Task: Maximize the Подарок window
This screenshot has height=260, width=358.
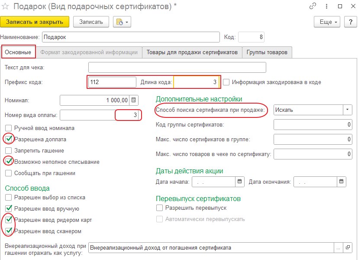Action: pos(340,6)
